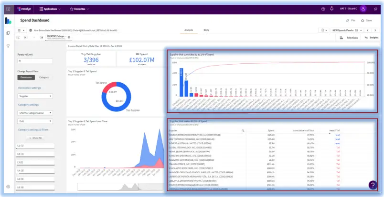This screenshot has height=197, width=384.
Task: Open the bookmarks dropdown
Action: tap(324, 30)
